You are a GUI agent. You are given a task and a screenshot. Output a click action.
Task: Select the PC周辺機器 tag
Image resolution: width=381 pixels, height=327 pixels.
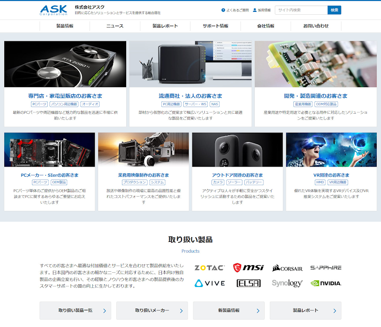point(171,104)
